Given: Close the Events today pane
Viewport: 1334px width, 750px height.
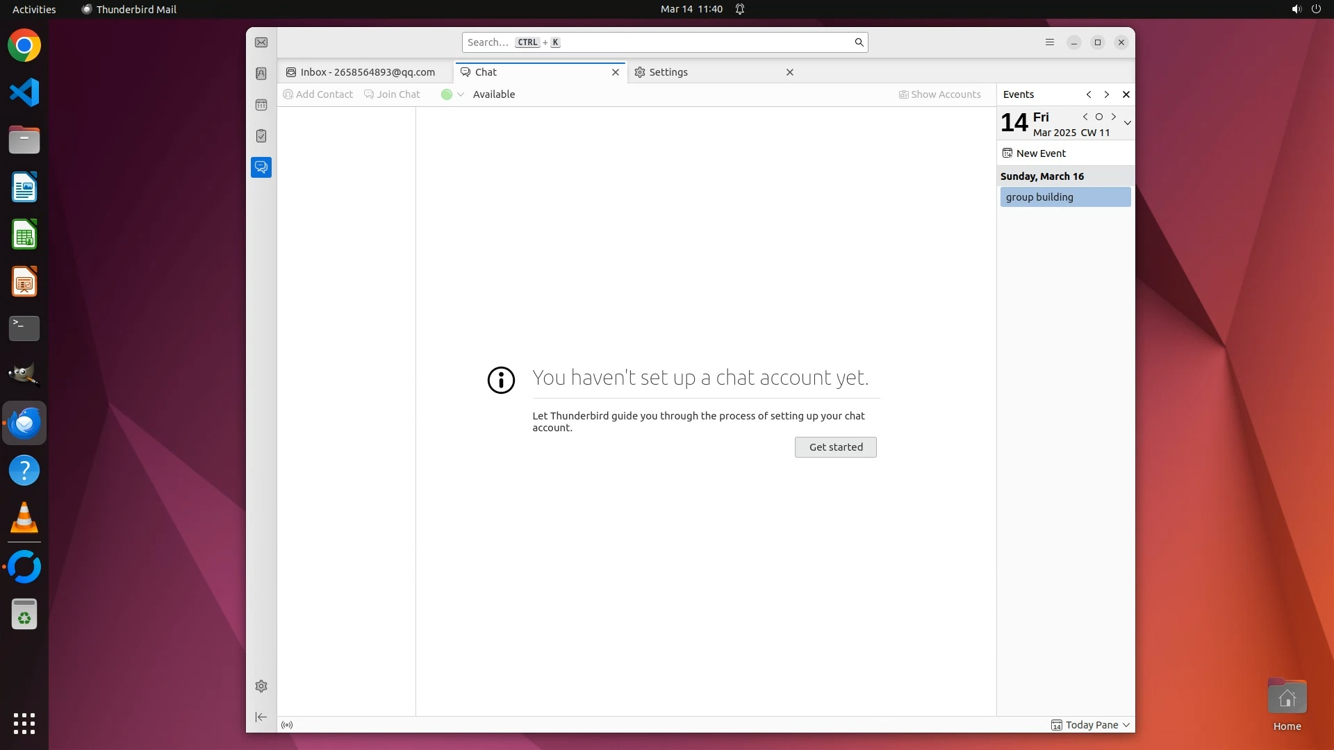Looking at the screenshot, I should (x=1126, y=94).
